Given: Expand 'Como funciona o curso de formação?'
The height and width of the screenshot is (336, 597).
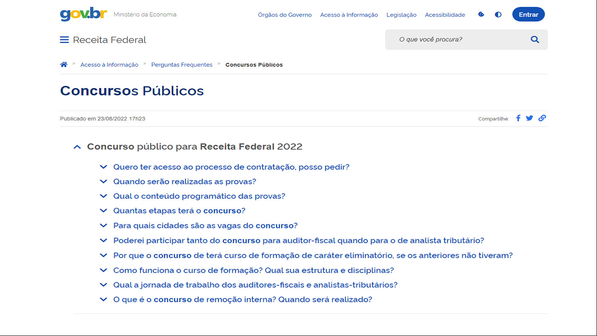Looking at the screenshot, I should pyautogui.click(x=247, y=270).
